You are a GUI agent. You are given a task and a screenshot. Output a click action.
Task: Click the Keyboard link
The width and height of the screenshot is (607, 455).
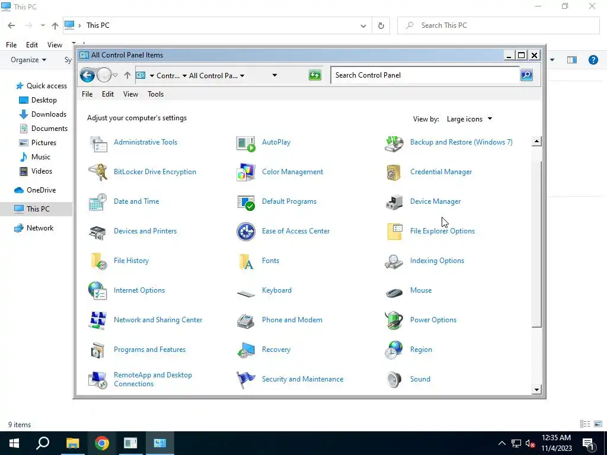[277, 290]
